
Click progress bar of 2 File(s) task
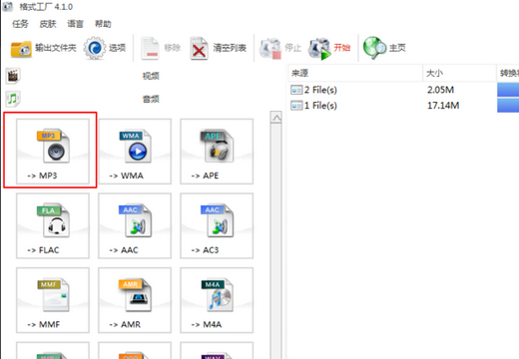click(508, 90)
